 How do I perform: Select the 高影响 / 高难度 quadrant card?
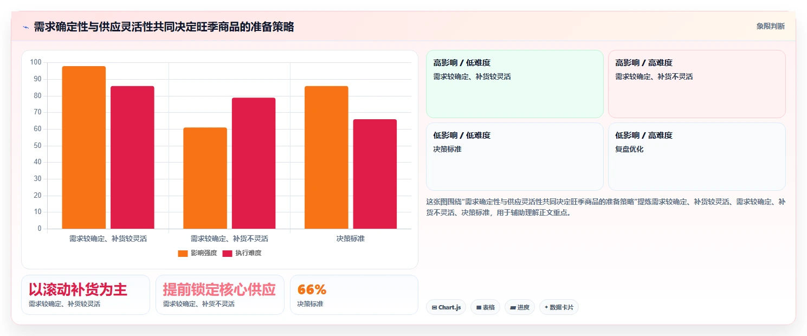tap(696, 84)
